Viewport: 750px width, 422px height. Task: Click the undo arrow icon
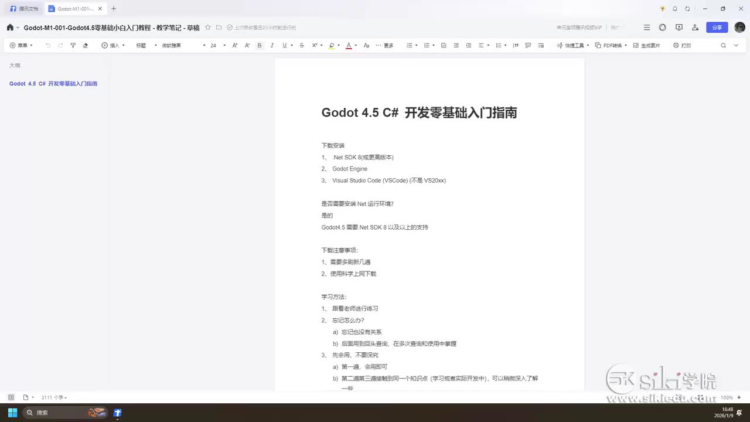click(x=48, y=45)
